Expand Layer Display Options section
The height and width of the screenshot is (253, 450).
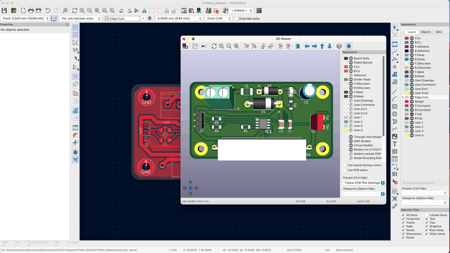point(419,183)
